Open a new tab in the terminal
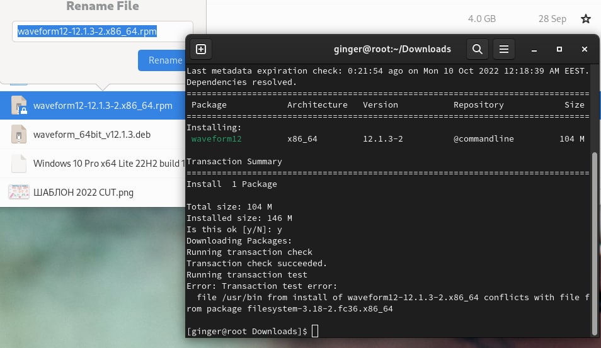 point(201,49)
